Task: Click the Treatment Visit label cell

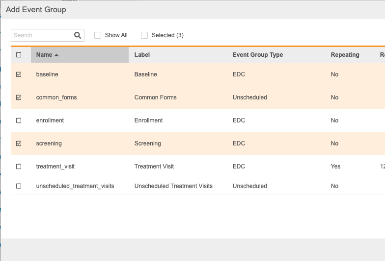Action: pos(154,166)
